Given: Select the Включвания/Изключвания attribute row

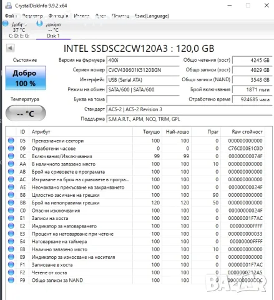Looking at the screenshot, I should pyautogui.click(x=135, y=156).
